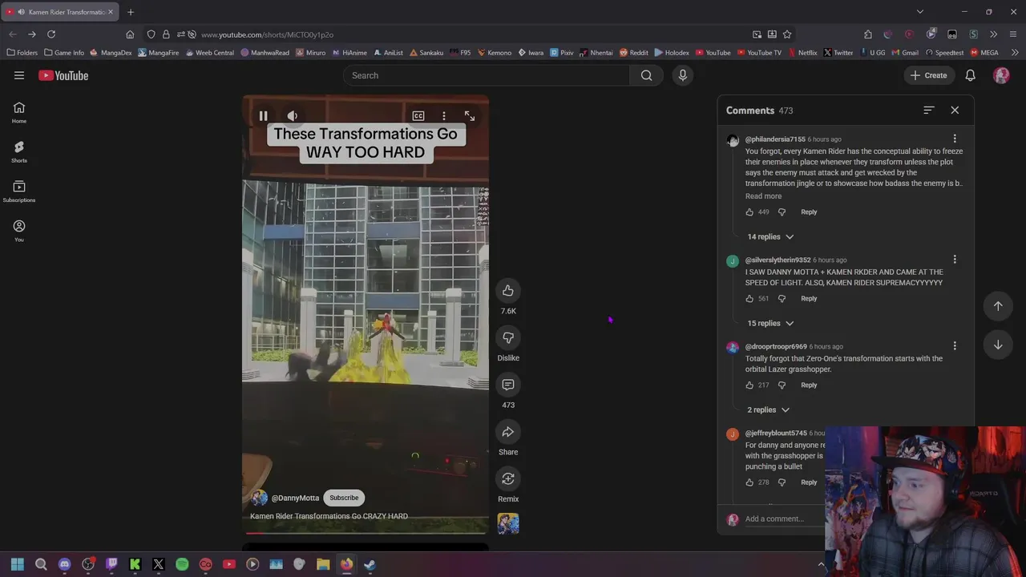Show more bookmarks overflow chevron
Image resolution: width=1026 pixels, height=577 pixels.
tap(1015, 53)
